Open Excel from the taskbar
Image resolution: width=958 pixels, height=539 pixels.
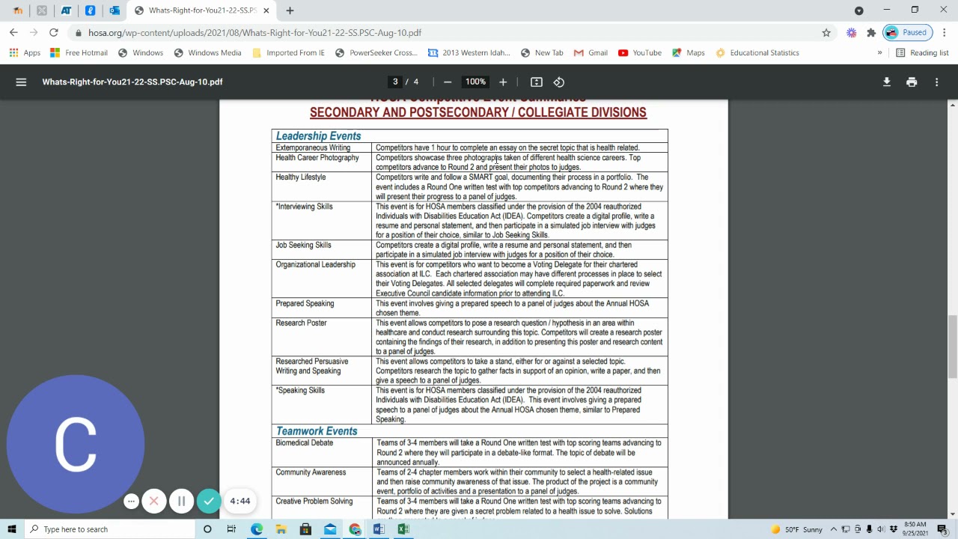click(403, 529)
